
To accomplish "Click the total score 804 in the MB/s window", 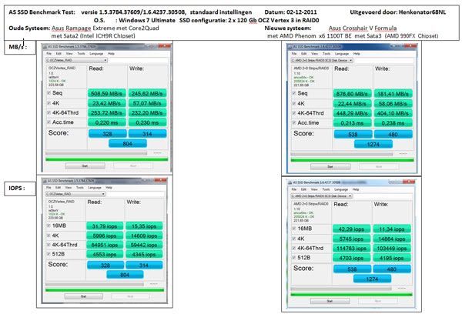I will (128, 144).
